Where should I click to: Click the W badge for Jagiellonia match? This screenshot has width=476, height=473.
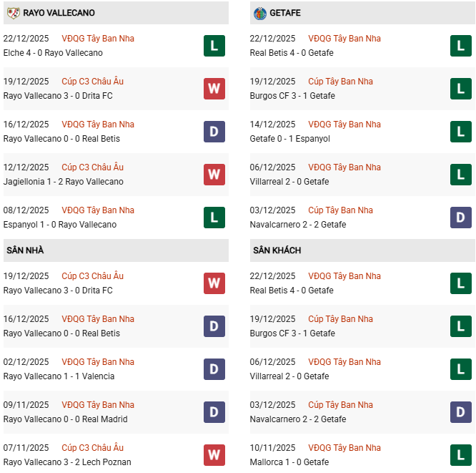214,175
